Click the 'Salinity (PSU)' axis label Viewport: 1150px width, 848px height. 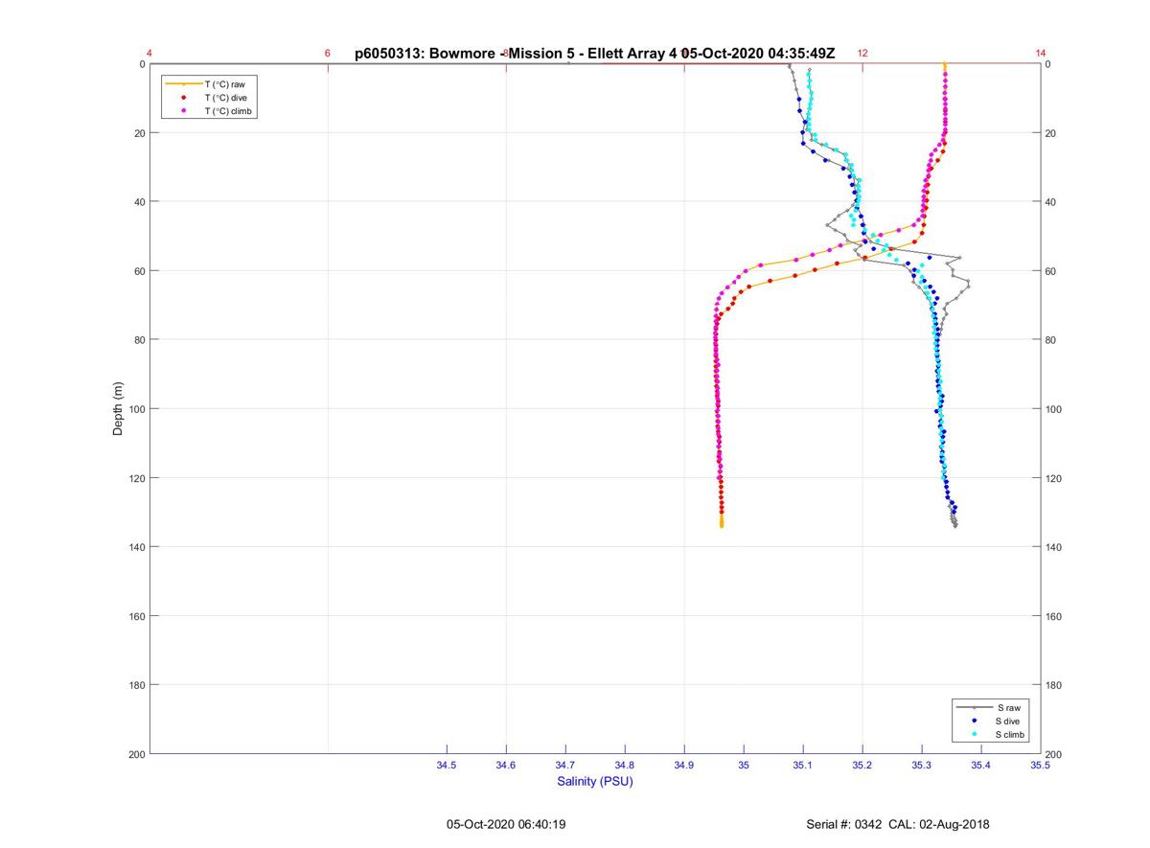pyautogui.click(x=595, y=781)
